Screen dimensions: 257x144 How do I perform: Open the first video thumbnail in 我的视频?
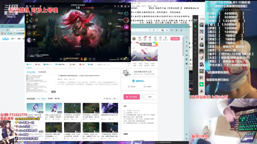coord(35,108)
